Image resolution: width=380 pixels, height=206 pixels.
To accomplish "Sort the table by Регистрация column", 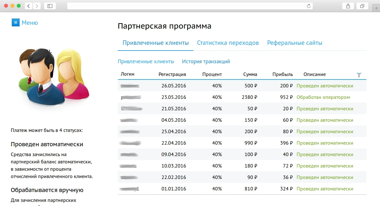I will (172, 74).
